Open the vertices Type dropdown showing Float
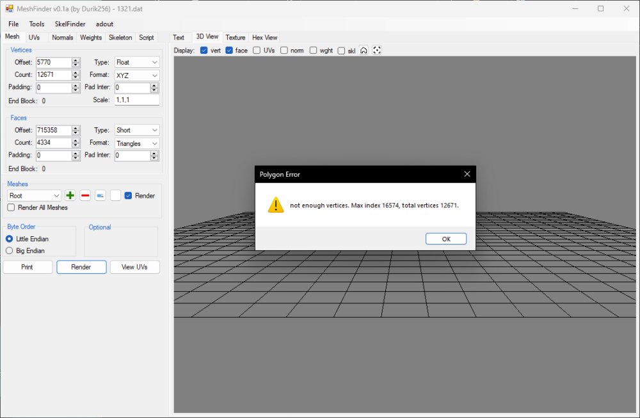The width and height of the screenshot is (640, 418). click(x=136, y=62)
